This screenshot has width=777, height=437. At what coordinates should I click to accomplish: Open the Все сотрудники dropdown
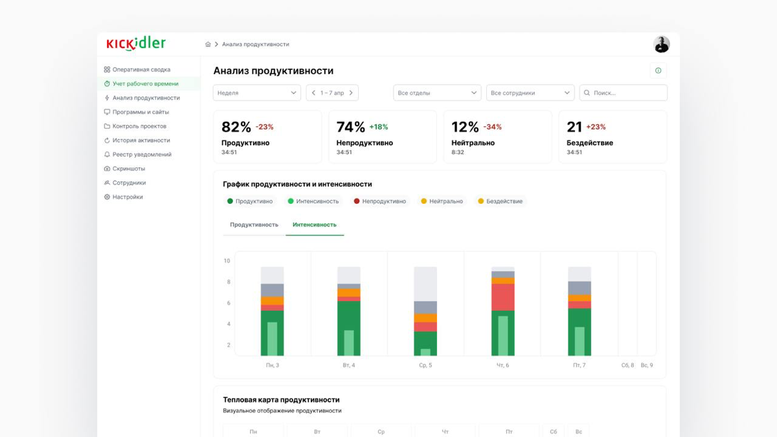tap(530, 93)
